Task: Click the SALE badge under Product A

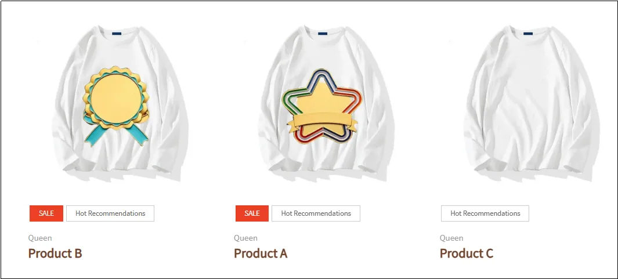Action: click(252, 213)
